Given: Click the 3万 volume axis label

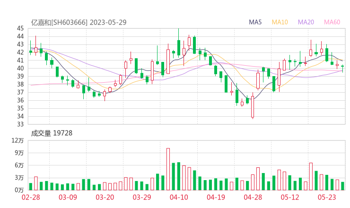Looking at the screenshot, I should [x=19, y=178].
